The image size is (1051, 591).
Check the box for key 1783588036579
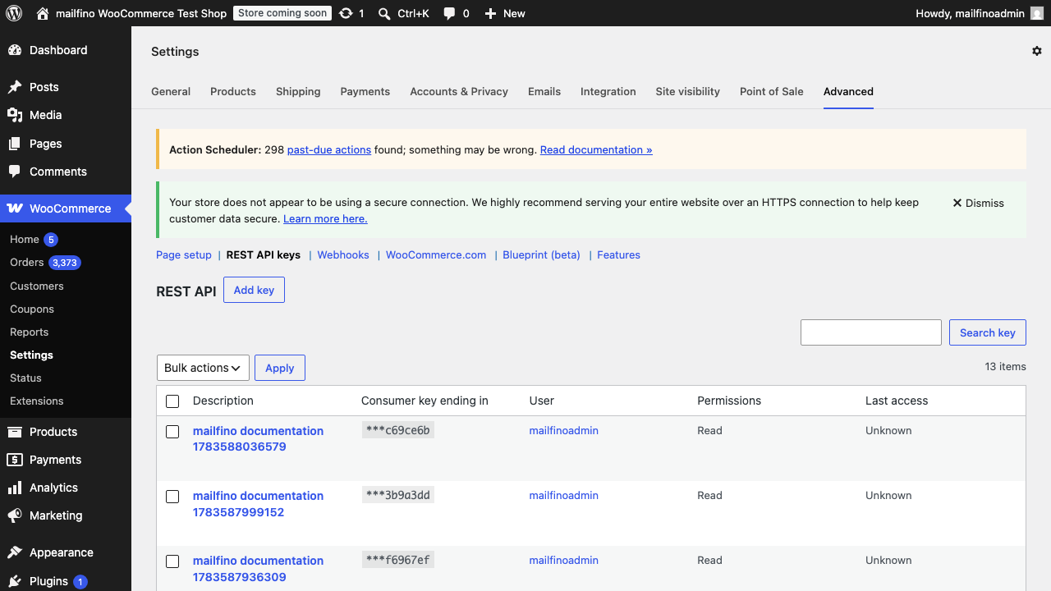coord(172,432)
